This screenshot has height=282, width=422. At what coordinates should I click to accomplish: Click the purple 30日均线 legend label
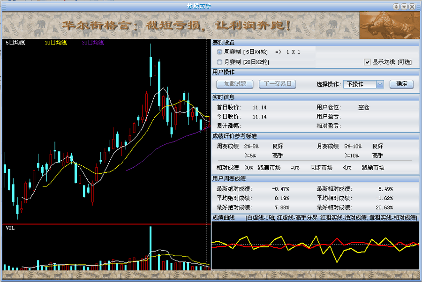92,42
